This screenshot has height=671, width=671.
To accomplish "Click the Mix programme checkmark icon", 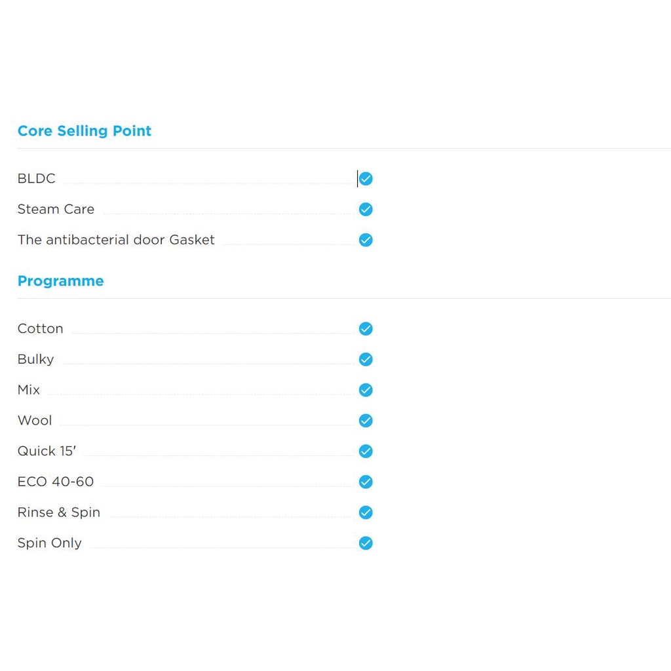I will coord(366,390).
